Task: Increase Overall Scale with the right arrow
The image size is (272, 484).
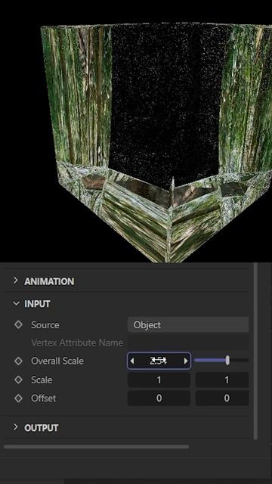Action: click(x=186, y=361)
